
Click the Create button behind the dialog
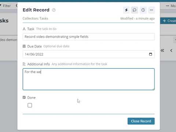click(x=168, y=21)
